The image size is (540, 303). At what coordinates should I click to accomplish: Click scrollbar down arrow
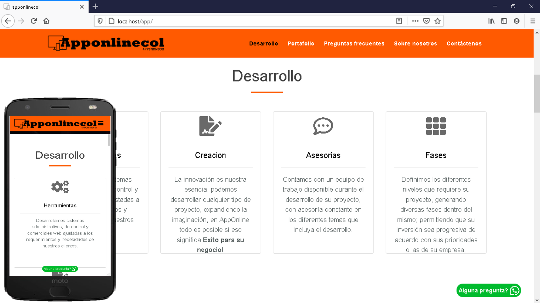(537, 300)
